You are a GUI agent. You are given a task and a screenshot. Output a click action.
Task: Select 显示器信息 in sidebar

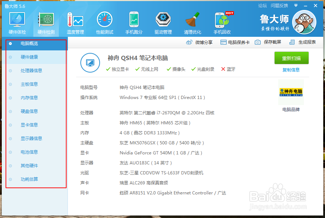tap(35, 139)
